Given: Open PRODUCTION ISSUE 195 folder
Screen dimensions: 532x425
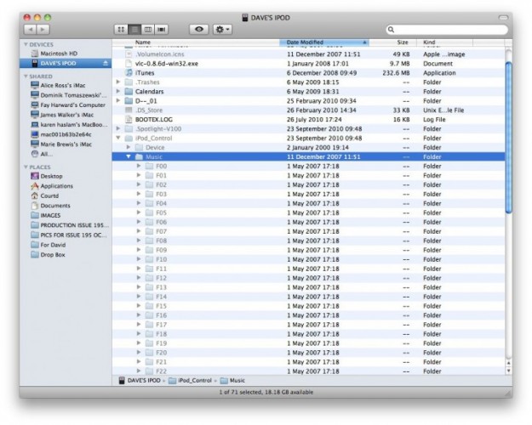Looking at the screenshot, I should (x=69, y=225).
